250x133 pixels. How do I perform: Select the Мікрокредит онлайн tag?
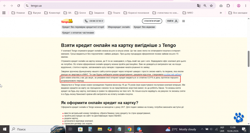[119, 27]
